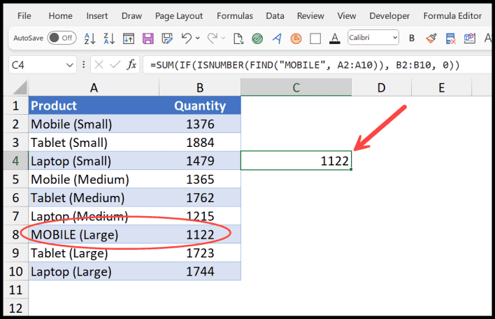Click the Insert Function fx icon
Screen dimensions: 495x319
(x=131, y=65)
